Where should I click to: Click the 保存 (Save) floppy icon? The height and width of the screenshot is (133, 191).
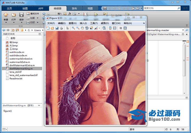click(x=21, y=15)
